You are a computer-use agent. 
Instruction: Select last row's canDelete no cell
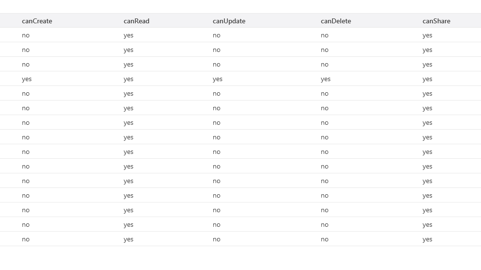[x=325, y=239]
